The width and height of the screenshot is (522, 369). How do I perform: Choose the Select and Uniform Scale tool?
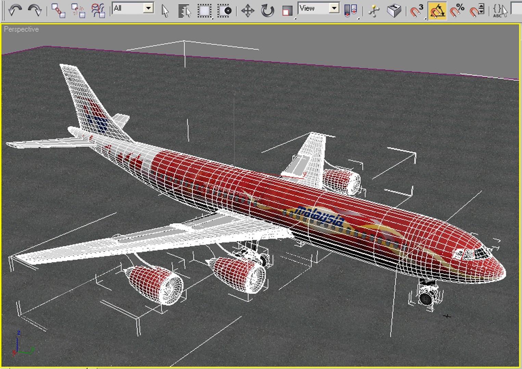pyautogui.click(x=287, y=11)
